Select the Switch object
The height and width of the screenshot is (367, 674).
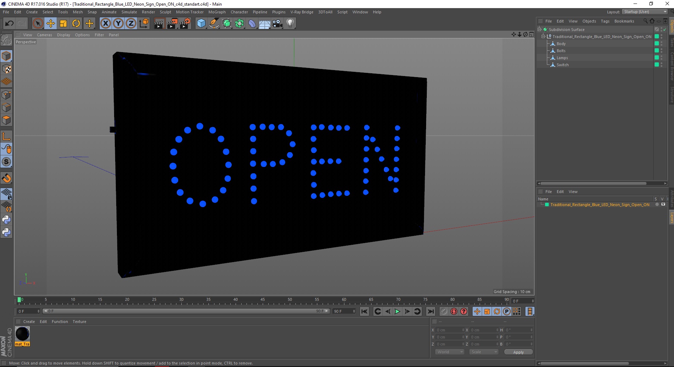coord(562,65)
